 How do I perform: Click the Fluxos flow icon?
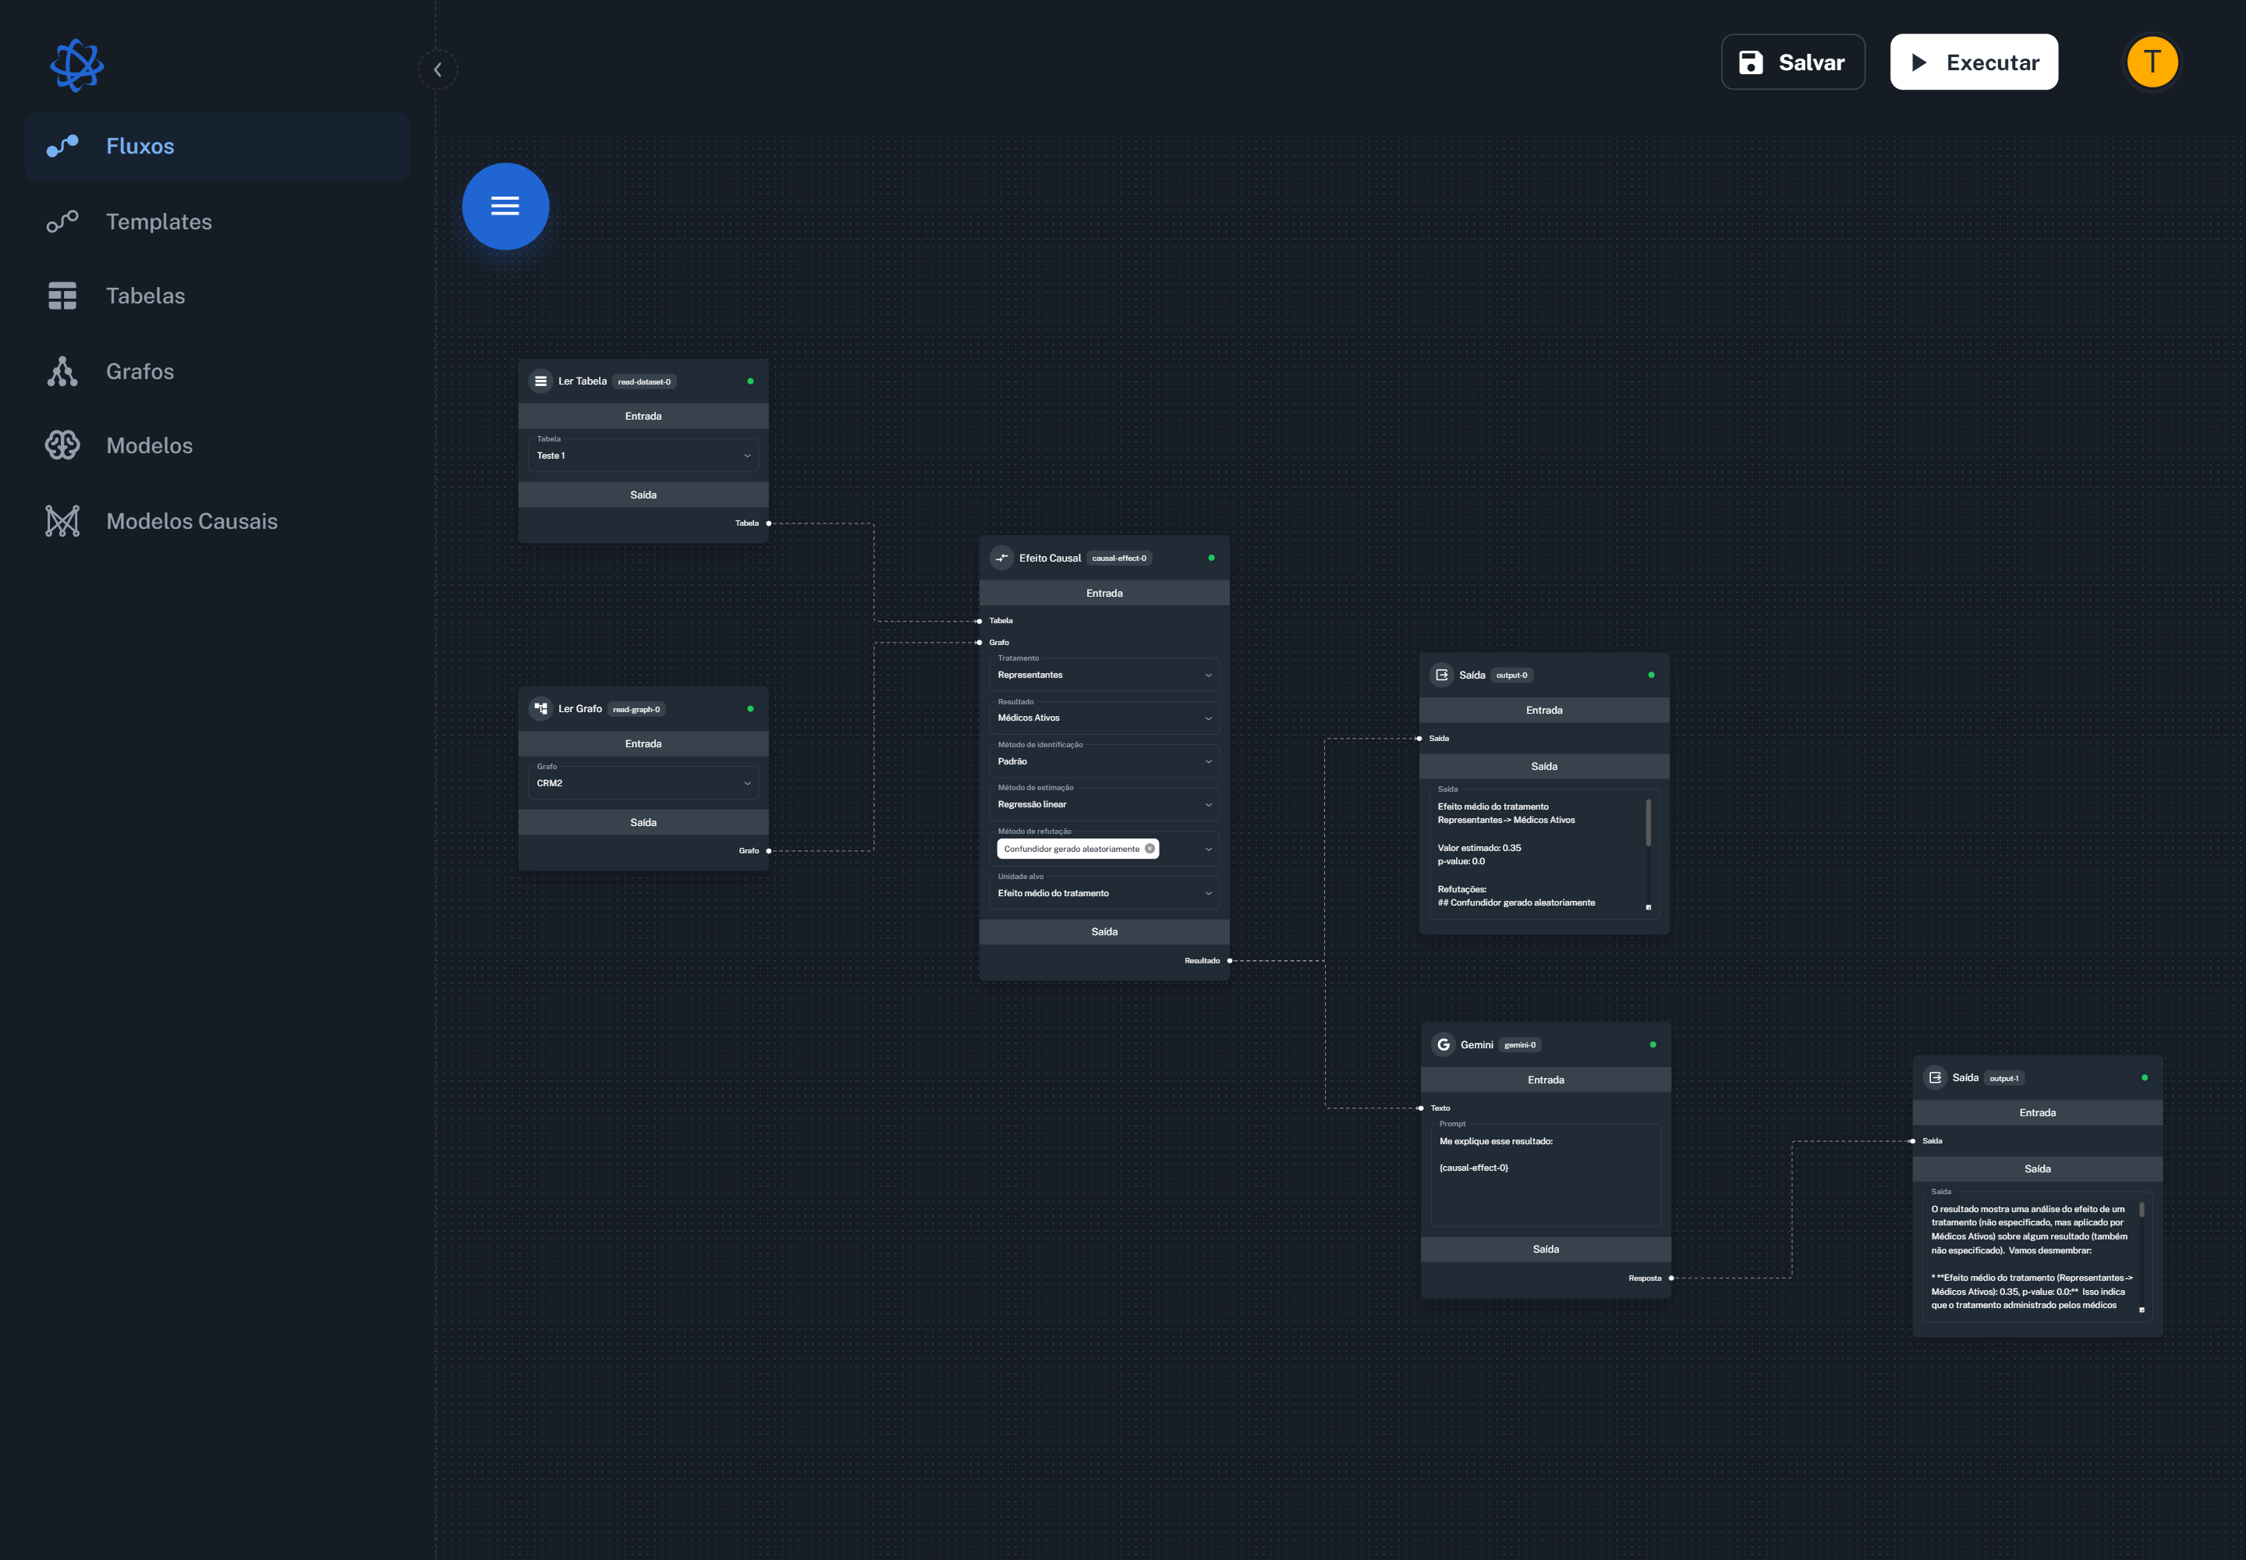pos(62,147)
